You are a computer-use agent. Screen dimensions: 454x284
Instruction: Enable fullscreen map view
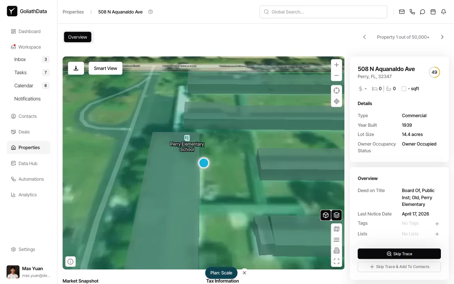click(x=336, y=261)
